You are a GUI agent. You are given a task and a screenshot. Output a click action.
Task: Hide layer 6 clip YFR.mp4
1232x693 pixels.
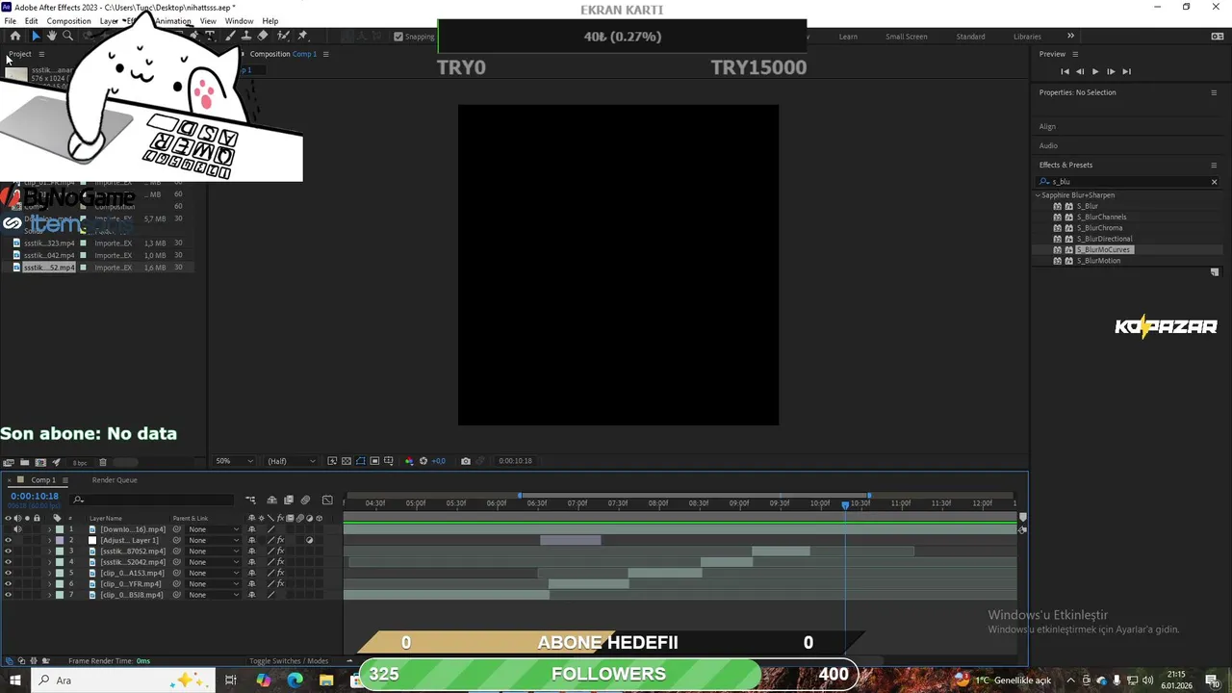click(8, 584)
